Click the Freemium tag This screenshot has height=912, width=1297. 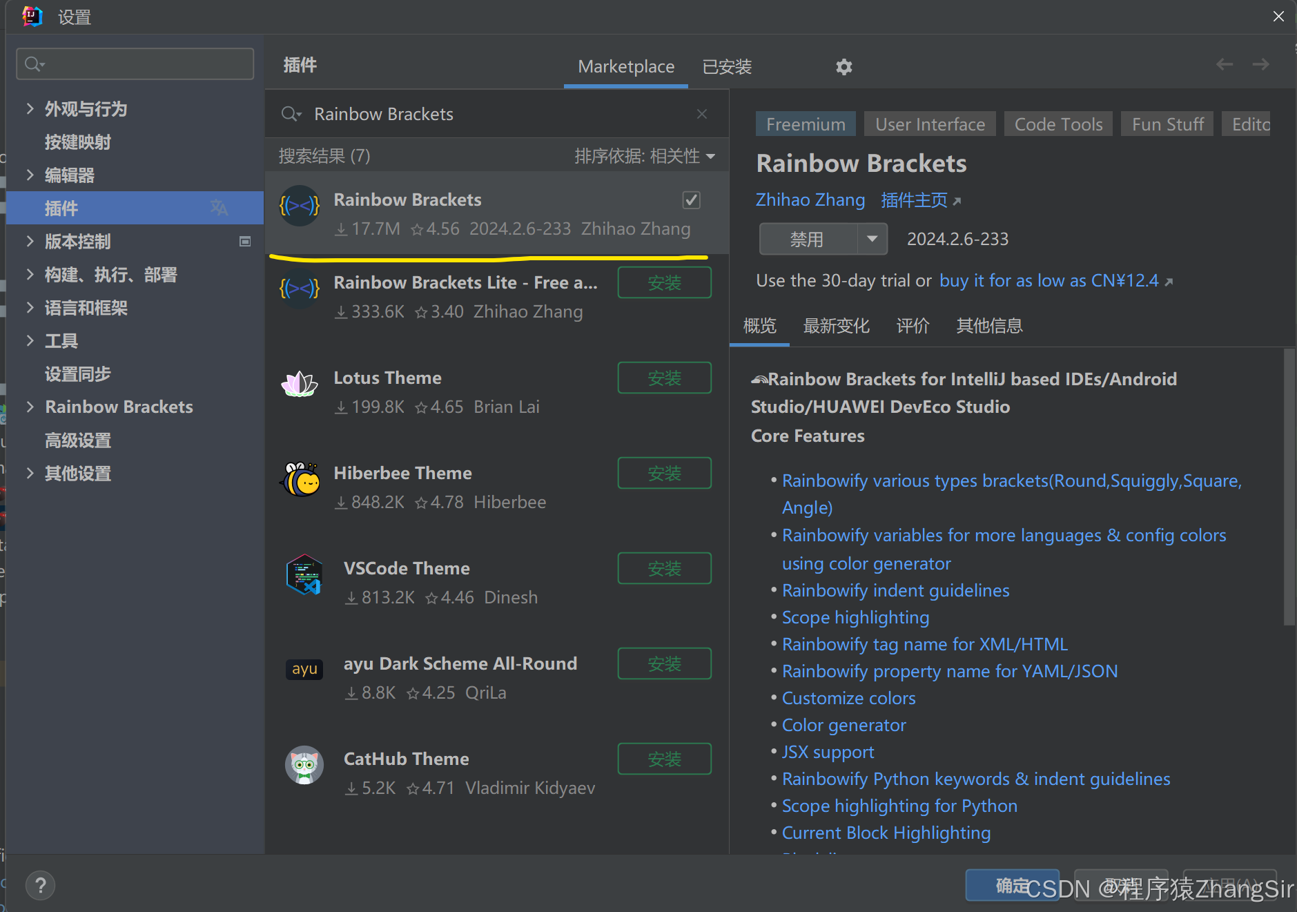(806, 124)
